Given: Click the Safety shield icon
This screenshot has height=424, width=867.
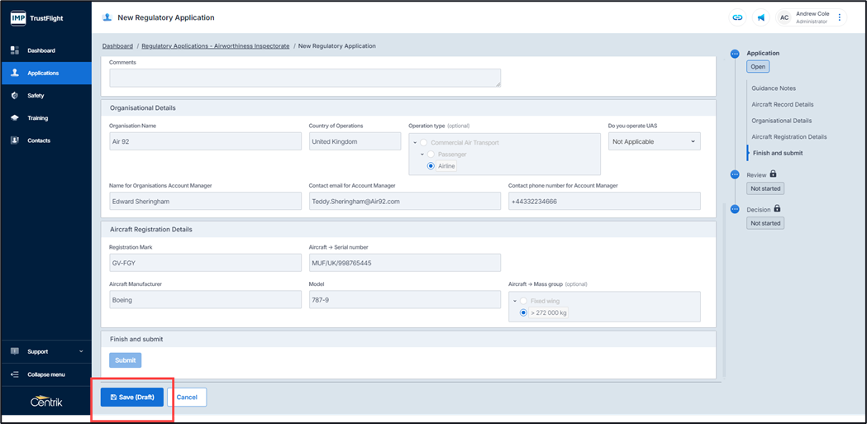Looking at the screenshot, I should tap(15, 96).
